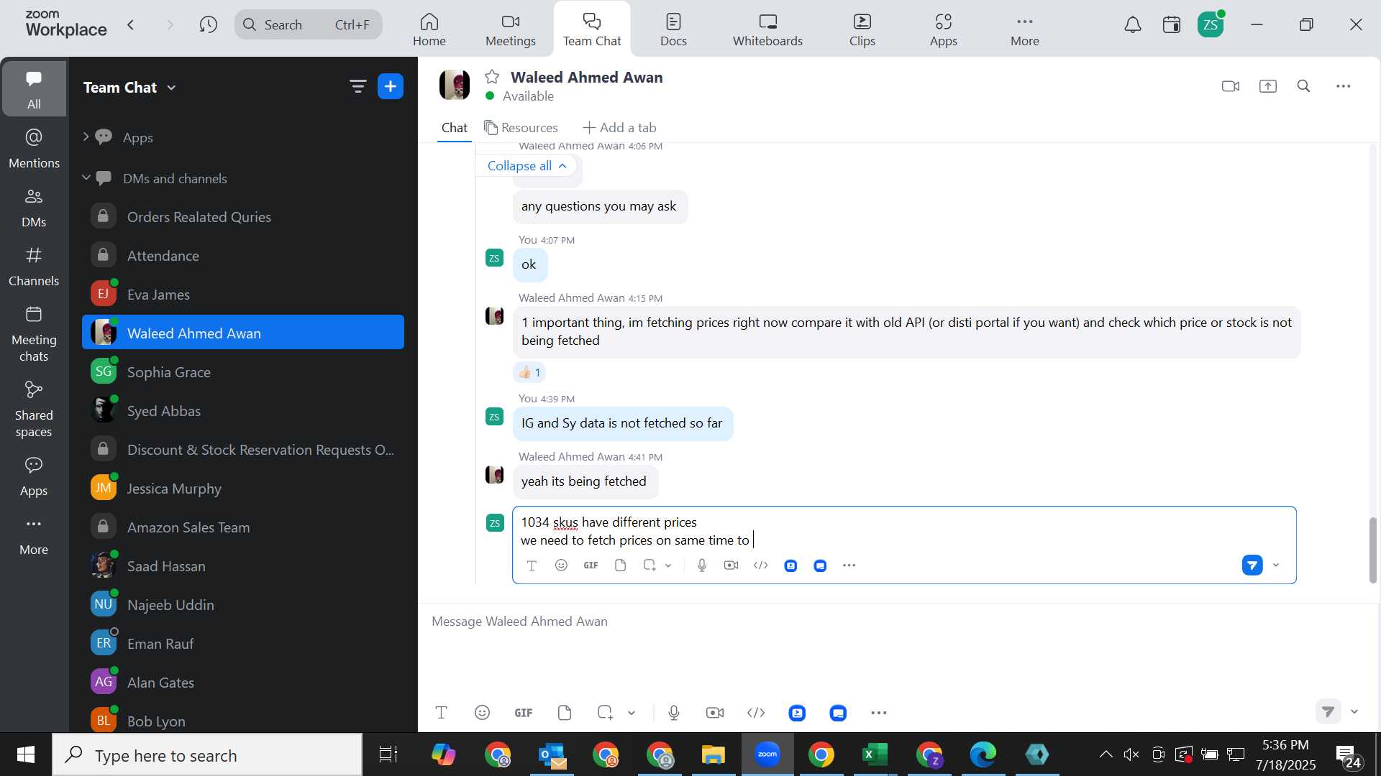Click code snippet in bottom message toolbar
The width and height of the screenshot is (1381, 776).
tap(756, 713)
